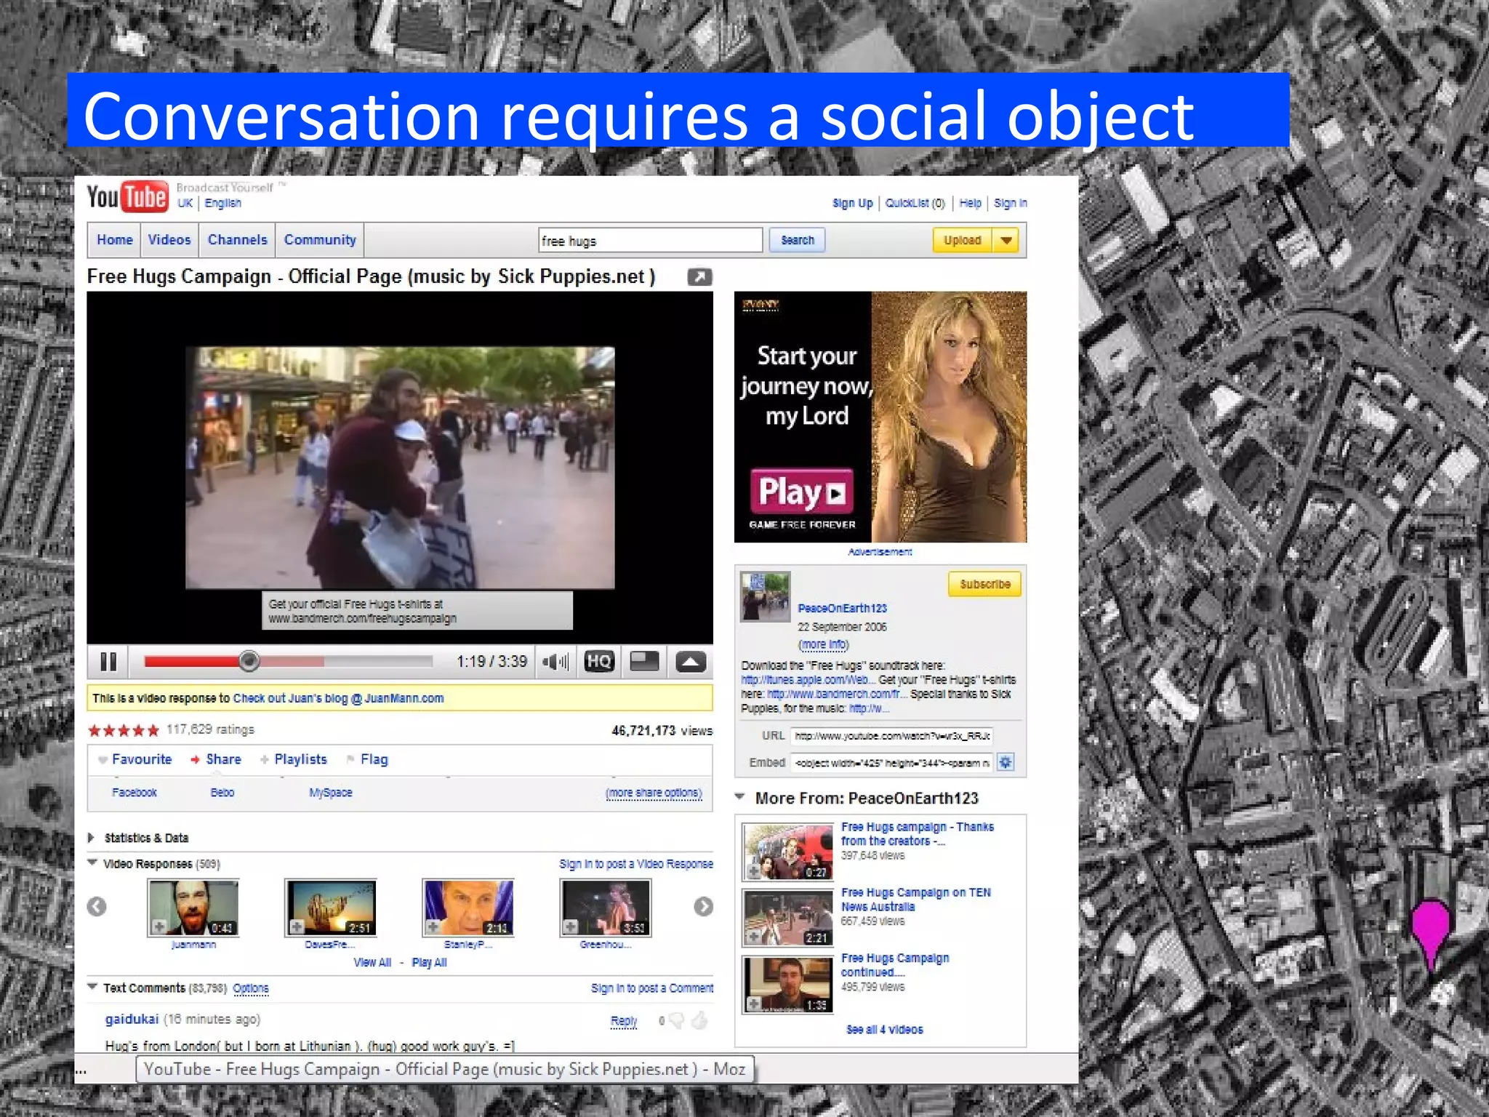1489x1117 pixels.
Task: Open the Community tab
Action: tap(320, 240)
